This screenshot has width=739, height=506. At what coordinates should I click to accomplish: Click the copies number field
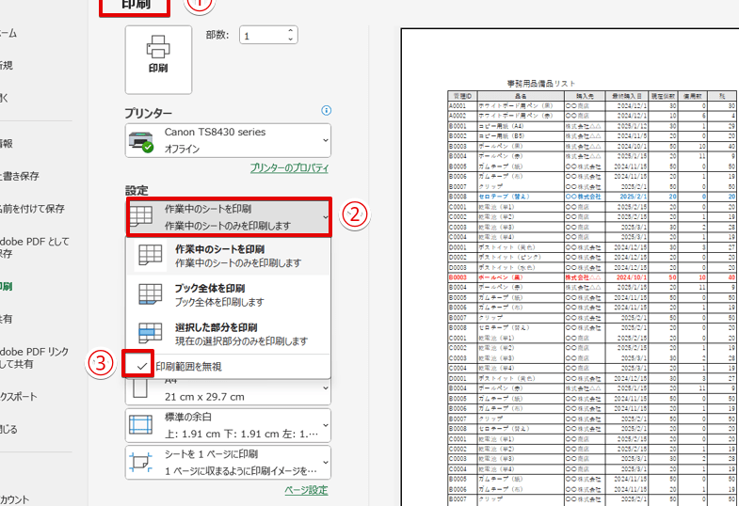[263, 36]
